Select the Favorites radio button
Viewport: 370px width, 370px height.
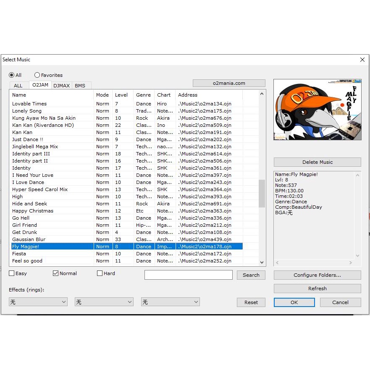tap(37, 75)
